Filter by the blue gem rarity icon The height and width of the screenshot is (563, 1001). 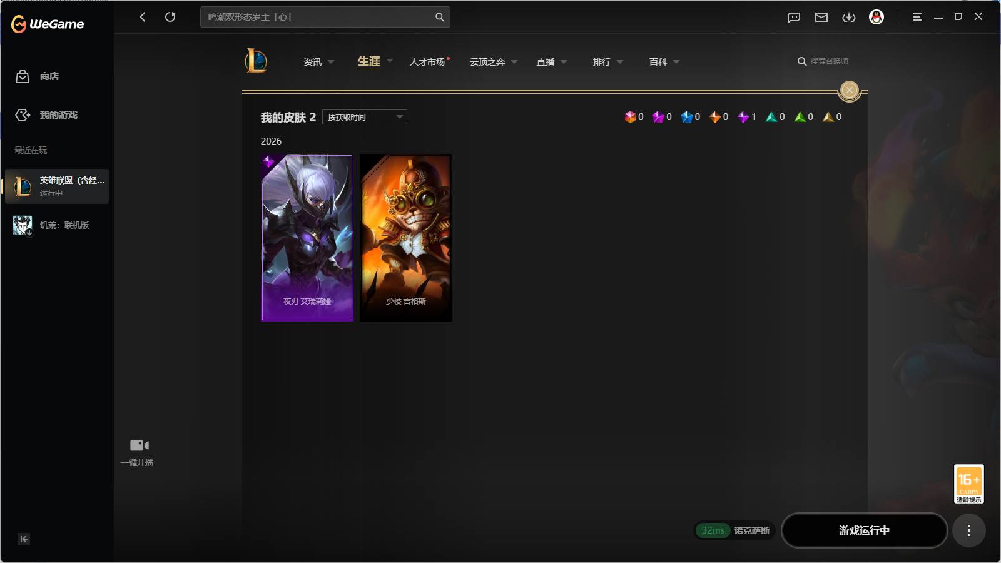pyautogui.click(x=687, y=117)
